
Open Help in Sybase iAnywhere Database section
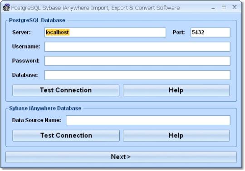pos(176,136)
